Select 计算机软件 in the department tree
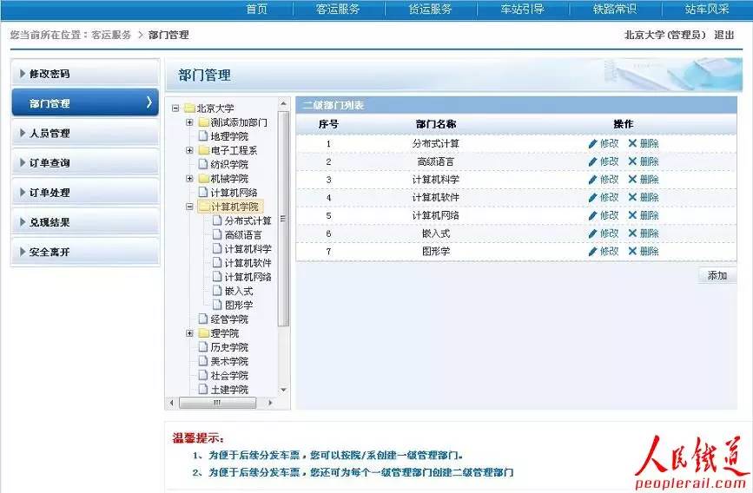This screenshot has height=493, width=753. click(248, 263)
